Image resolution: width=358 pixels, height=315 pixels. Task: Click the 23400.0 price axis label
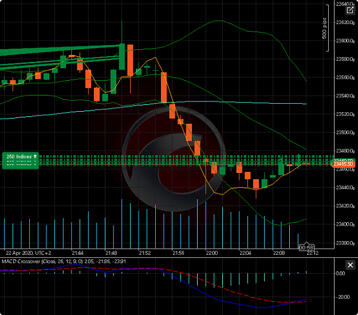coord(345,224)
